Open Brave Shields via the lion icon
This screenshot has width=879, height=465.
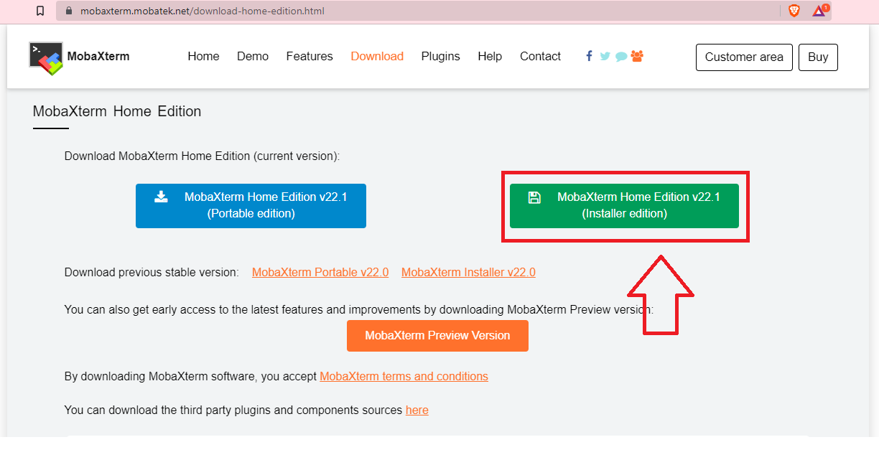point(793,11)
